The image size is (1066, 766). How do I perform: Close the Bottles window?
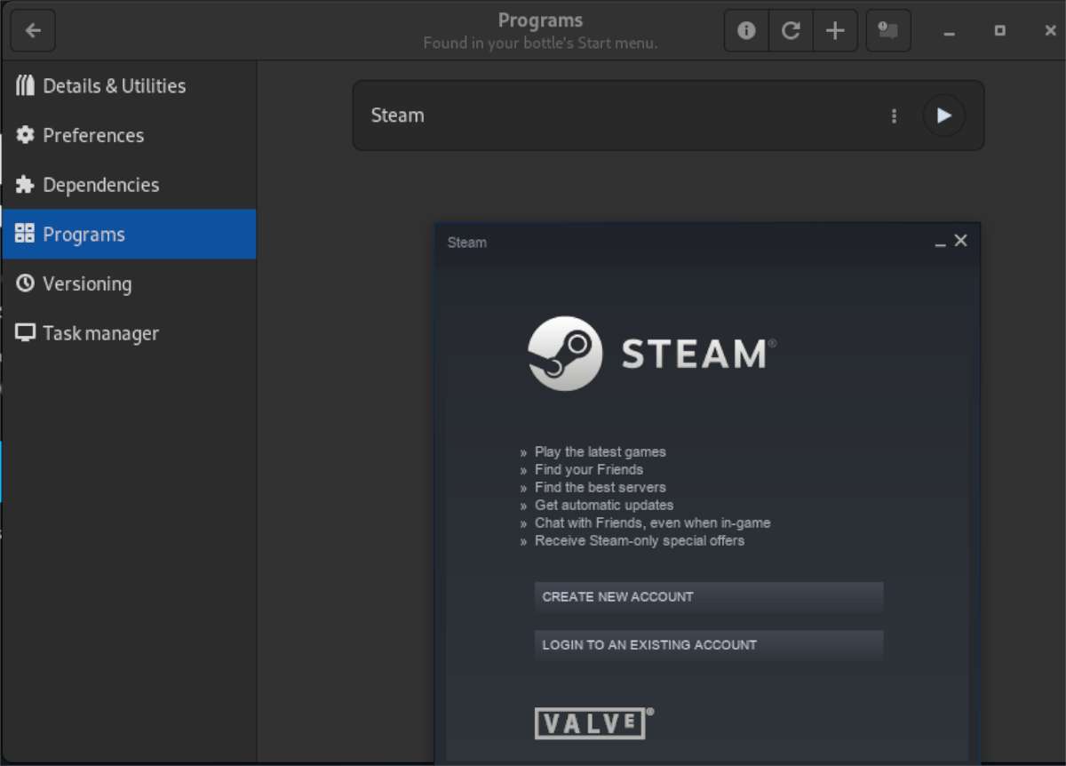[1050, 31]
